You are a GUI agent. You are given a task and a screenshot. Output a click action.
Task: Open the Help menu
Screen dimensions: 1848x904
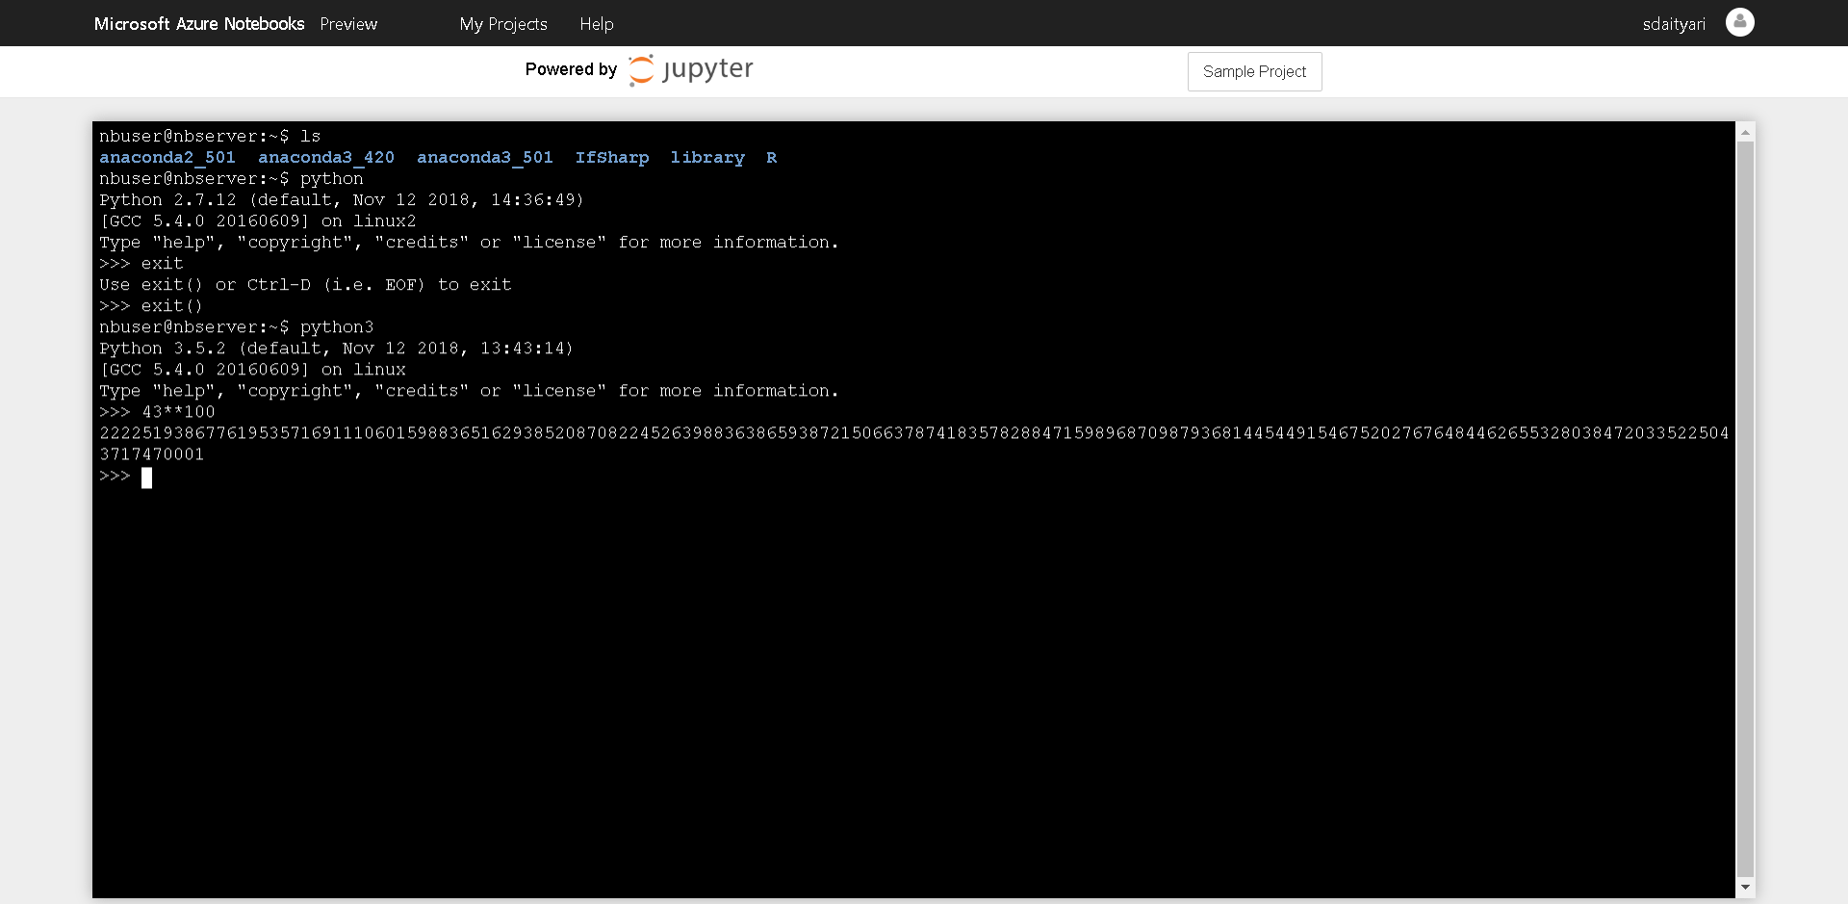coord(596,24)
